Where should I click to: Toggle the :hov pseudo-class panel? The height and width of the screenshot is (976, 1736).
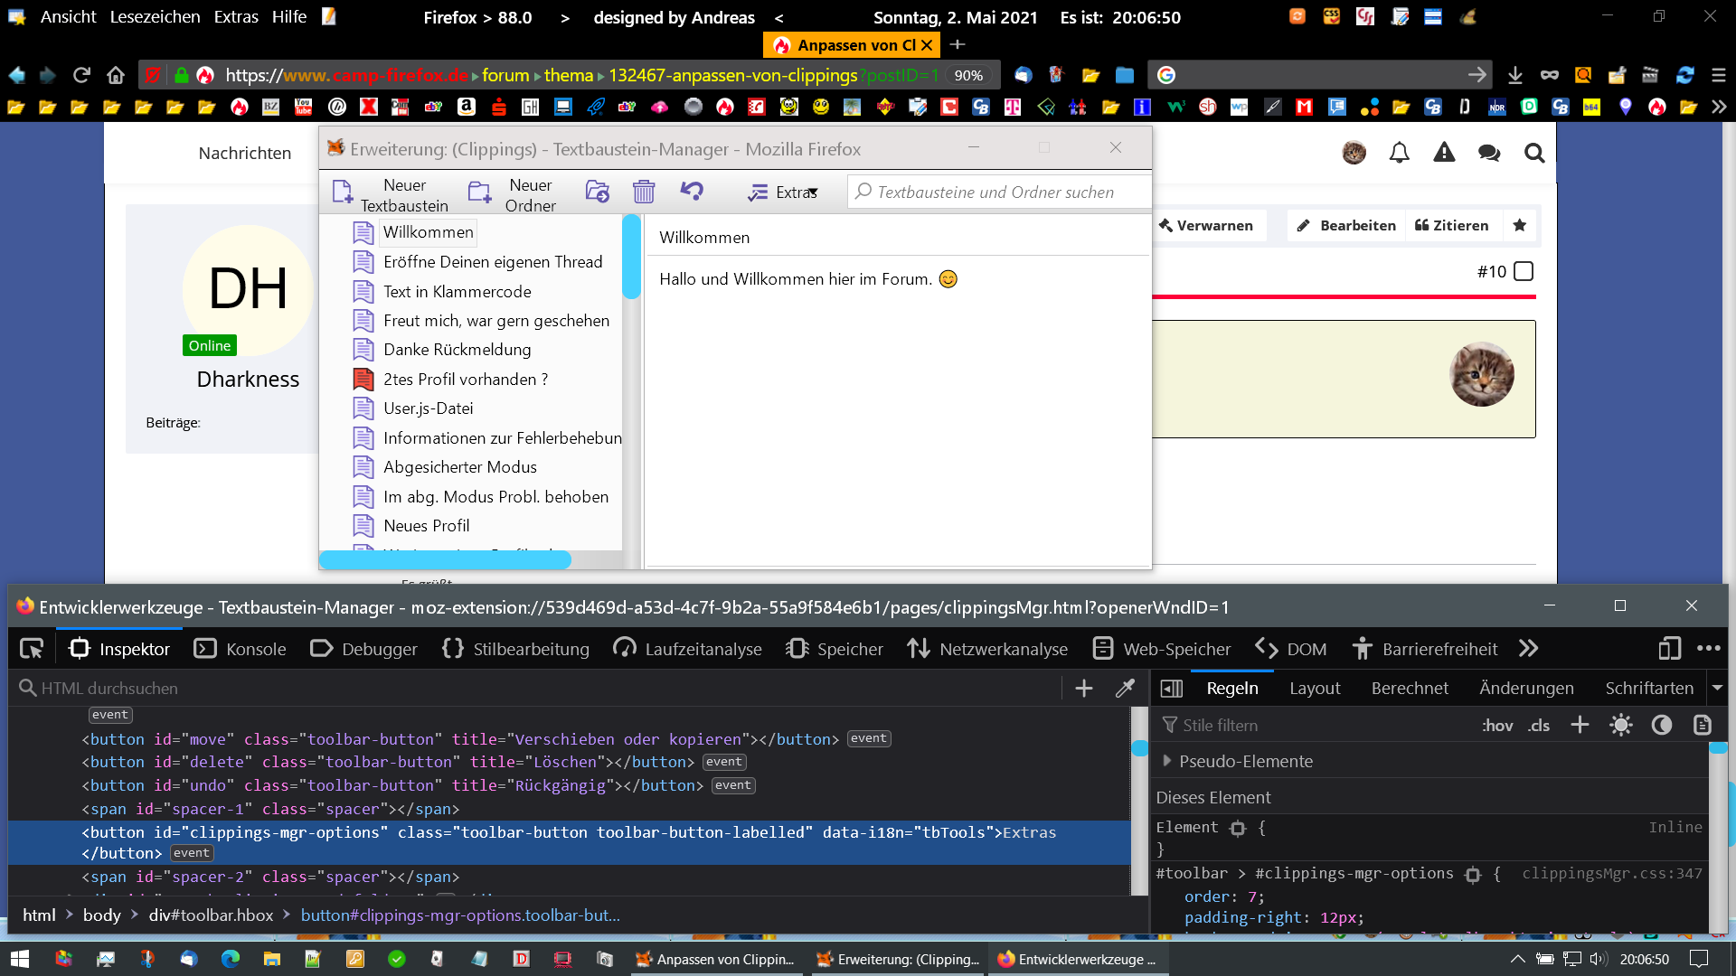point(1497,726)
